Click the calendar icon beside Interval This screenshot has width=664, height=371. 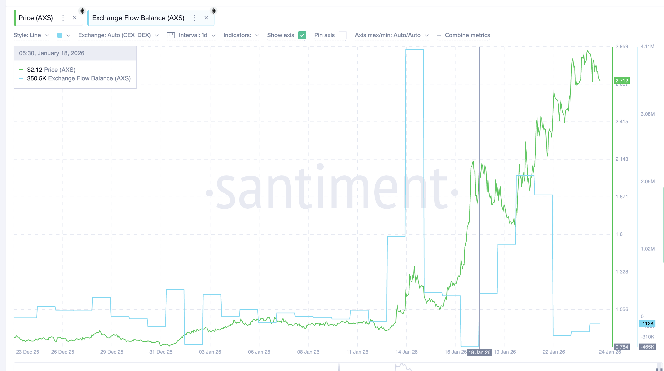(171, 35)
